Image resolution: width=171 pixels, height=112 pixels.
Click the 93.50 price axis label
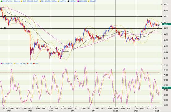tap(166, 40)
